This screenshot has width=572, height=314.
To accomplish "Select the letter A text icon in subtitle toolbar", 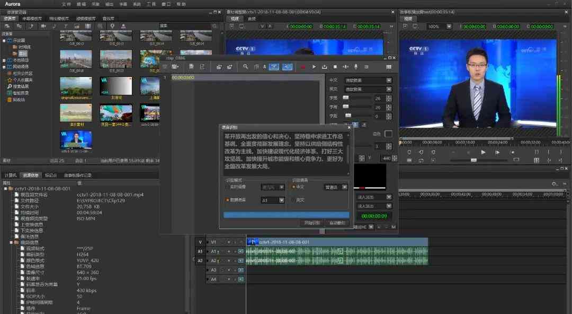I will [x=264, y=67].
